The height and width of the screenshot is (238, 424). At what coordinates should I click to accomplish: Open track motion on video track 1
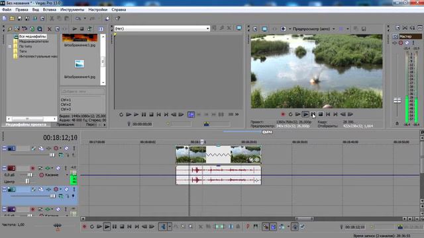(41, 148)
